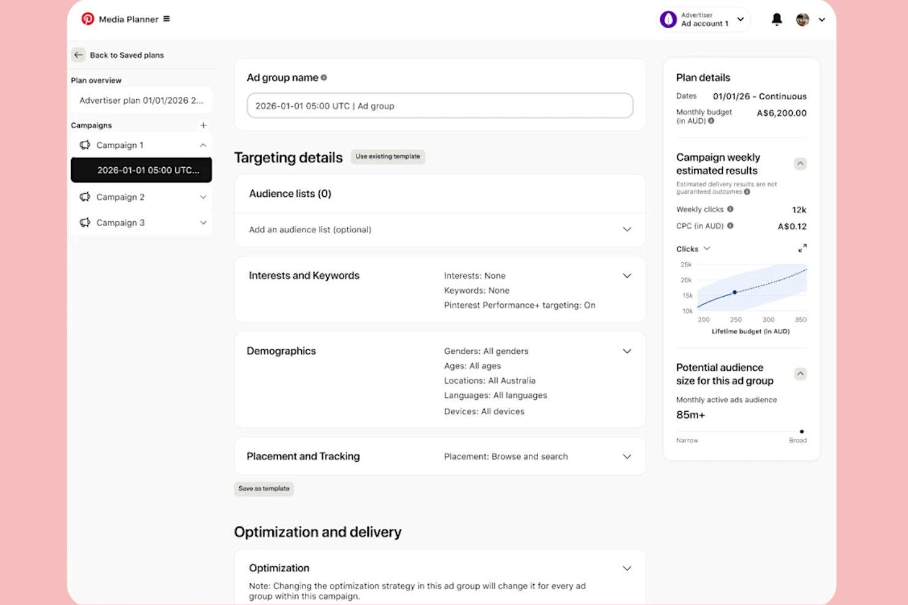Click the data point on clicks chart
908x605 pixels.
click(x=734, y=292)
